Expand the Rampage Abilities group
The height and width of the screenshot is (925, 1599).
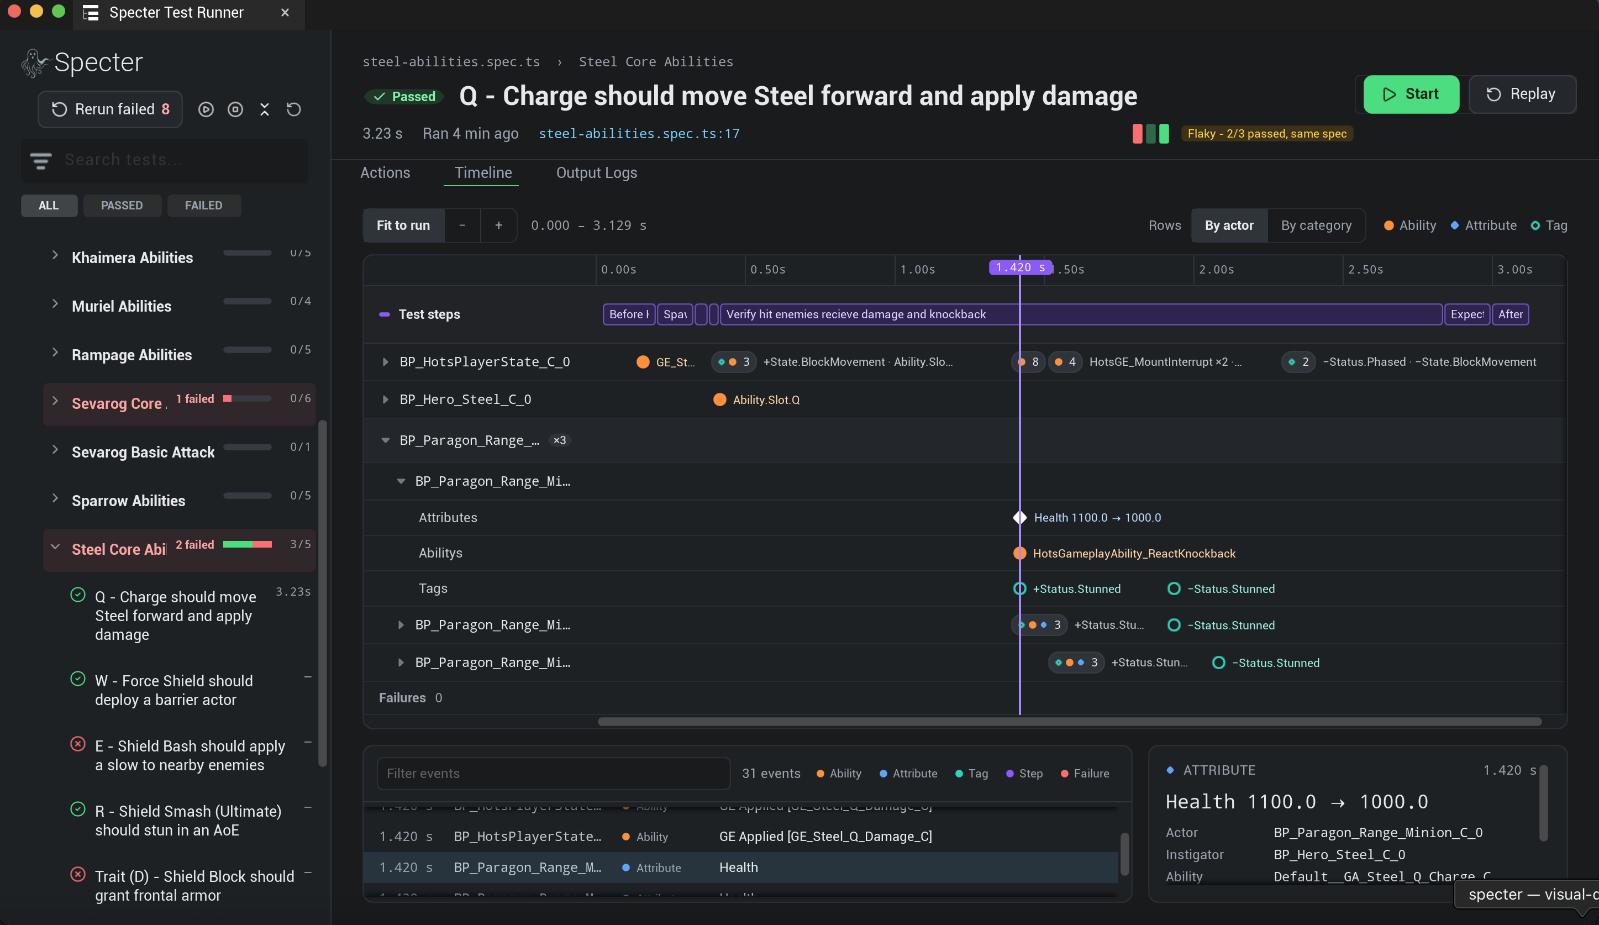[x=55, y=353]
